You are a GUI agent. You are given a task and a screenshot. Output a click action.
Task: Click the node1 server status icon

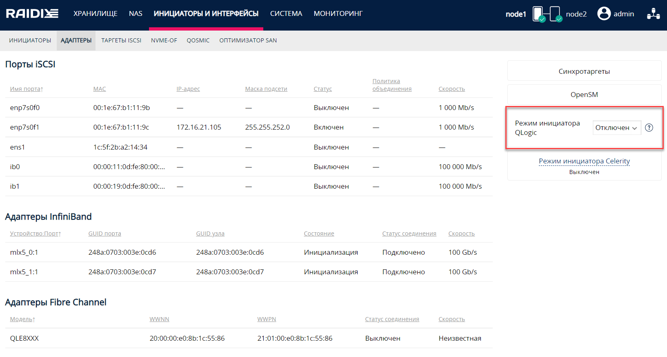(x=539, y=14)
